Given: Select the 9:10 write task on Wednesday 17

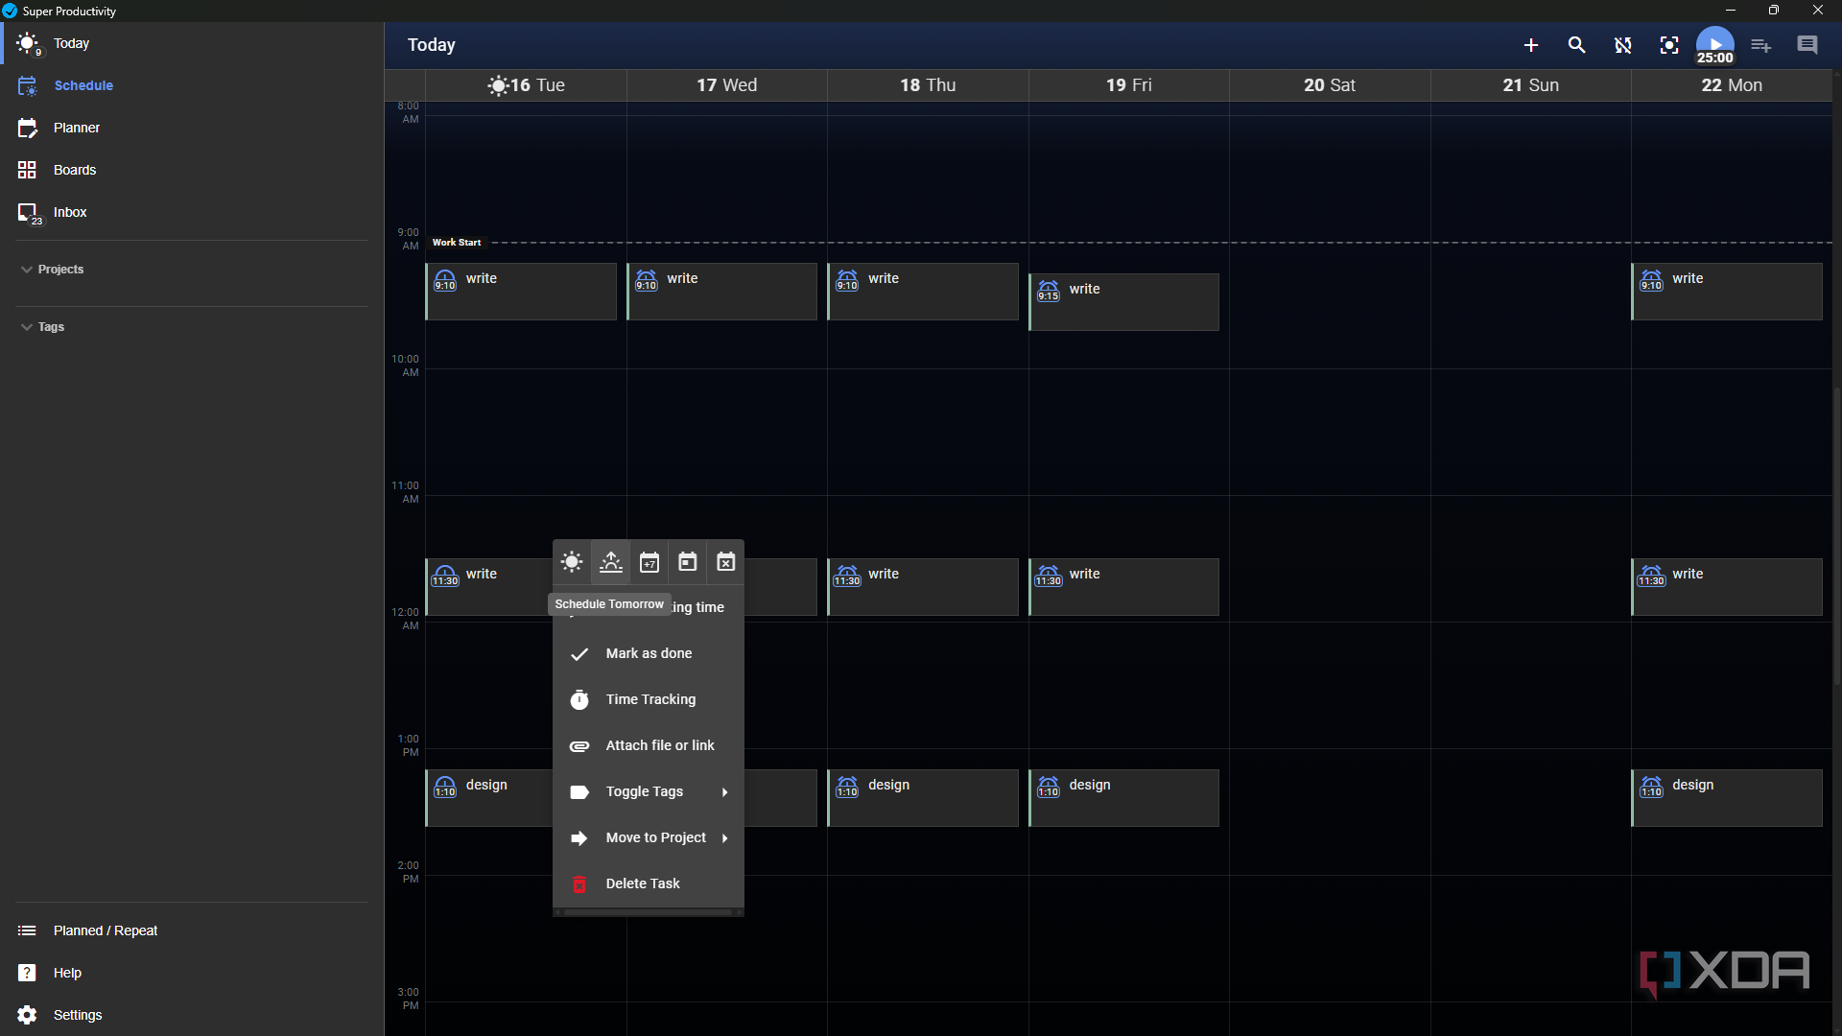Looking at the screenshot, I should click(x=721, y=292).
